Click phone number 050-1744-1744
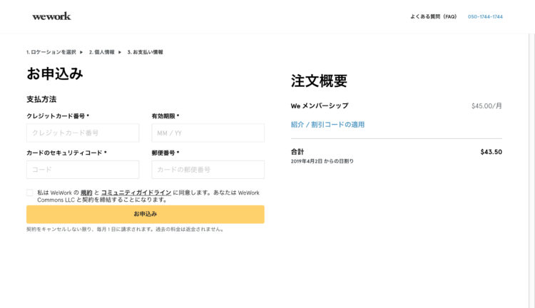 coord(485,16)
